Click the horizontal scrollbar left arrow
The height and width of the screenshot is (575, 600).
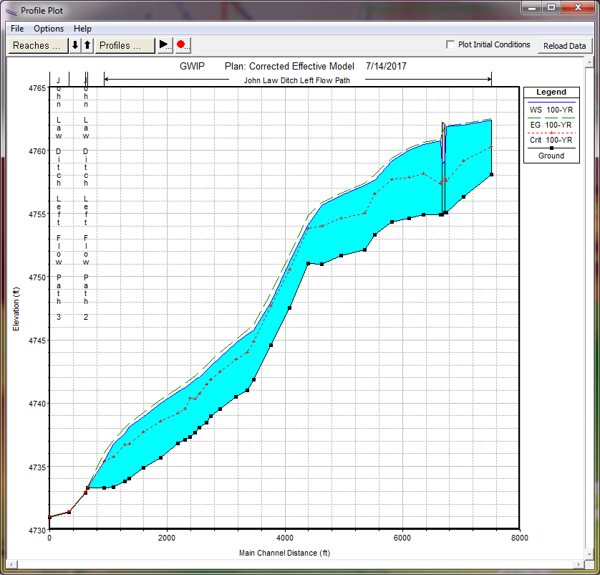point(13,565)
